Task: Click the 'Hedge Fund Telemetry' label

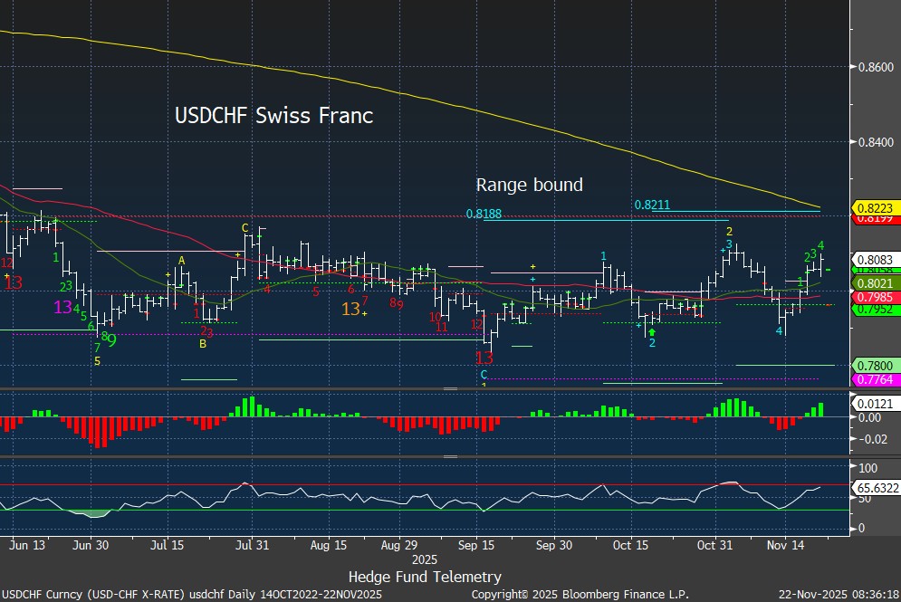Action: [x=425, y=577]
